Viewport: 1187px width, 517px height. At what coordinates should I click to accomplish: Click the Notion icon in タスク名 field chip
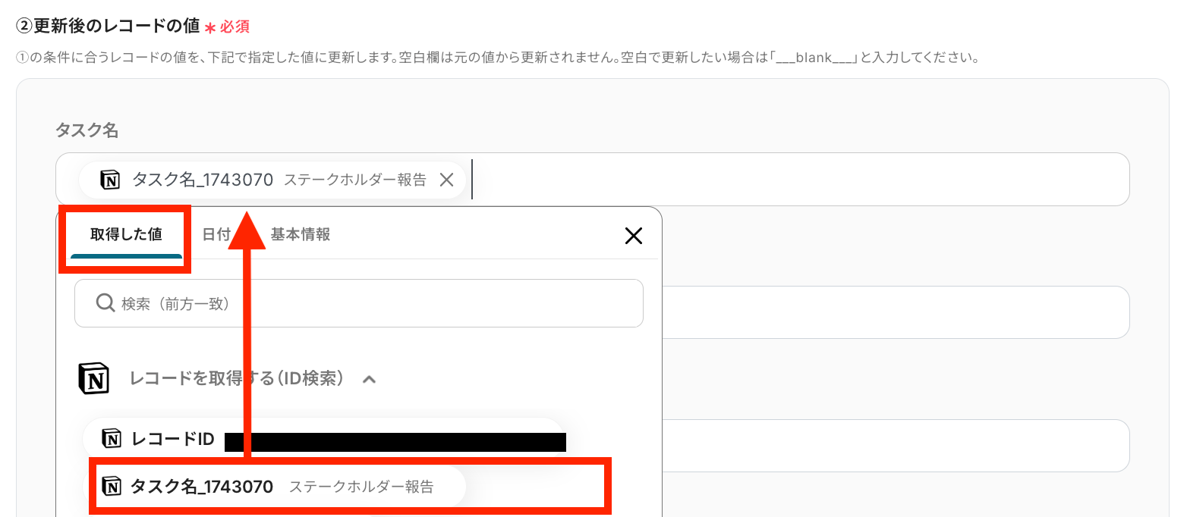[110, 180]
